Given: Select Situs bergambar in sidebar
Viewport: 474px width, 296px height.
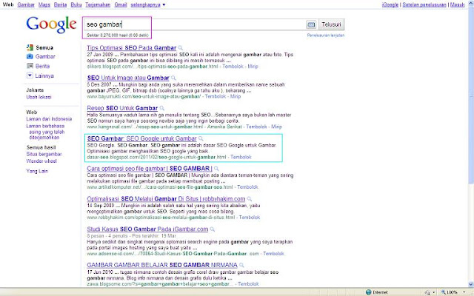Looking at the screenshot, I should pyautogui.click(x=44, y=155).
